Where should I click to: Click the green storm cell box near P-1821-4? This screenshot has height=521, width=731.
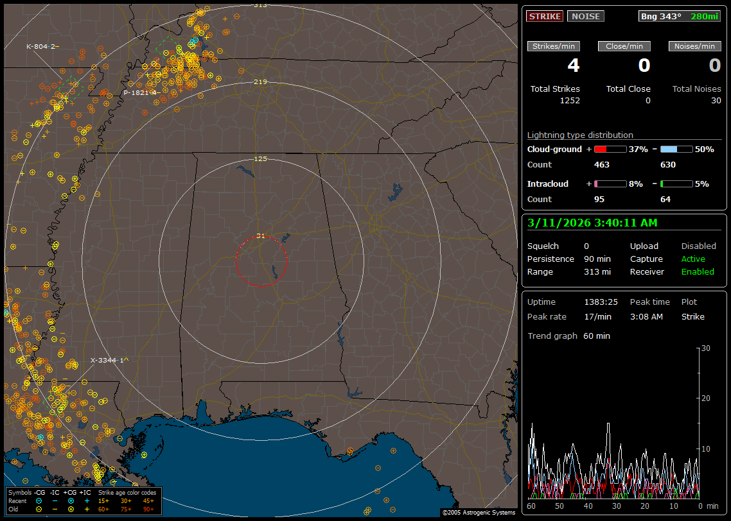[x=168, y=49]
